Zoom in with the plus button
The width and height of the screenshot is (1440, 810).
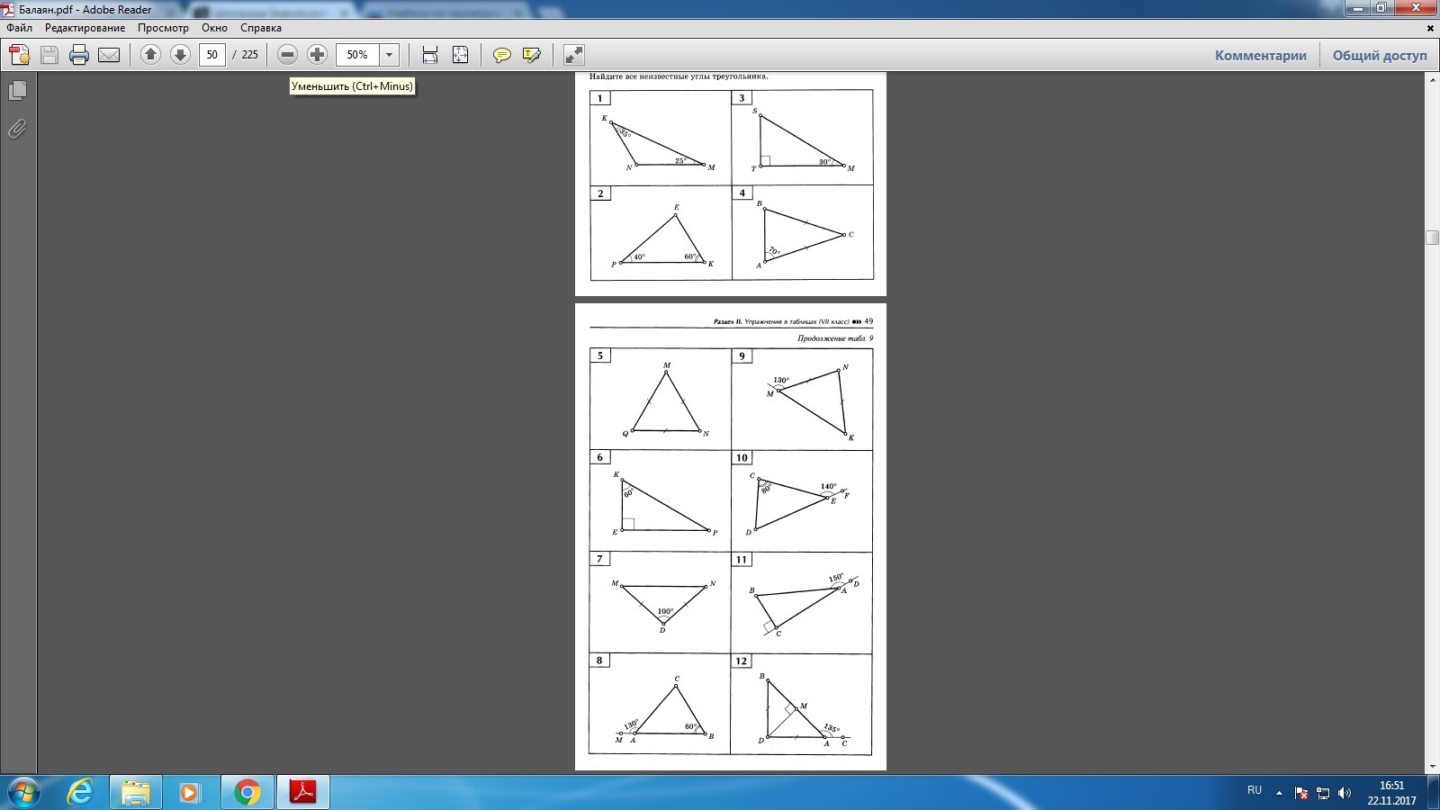point(317,55)
